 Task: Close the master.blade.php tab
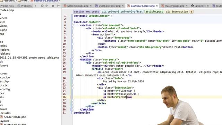187,6
